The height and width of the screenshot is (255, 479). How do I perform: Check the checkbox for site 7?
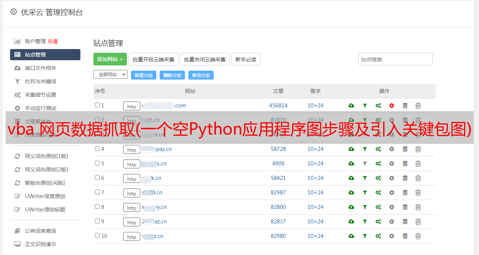click(x=97, y=192)
